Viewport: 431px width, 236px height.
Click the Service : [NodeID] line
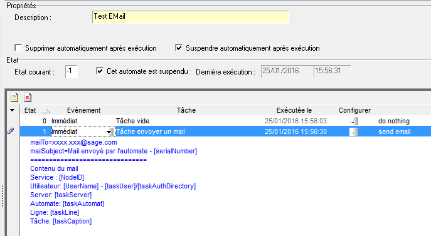(x=57, y=177)
